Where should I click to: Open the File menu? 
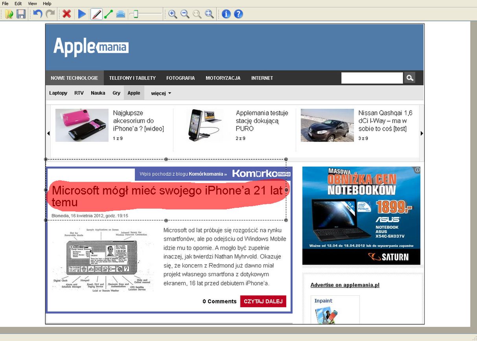pos(5,3)
